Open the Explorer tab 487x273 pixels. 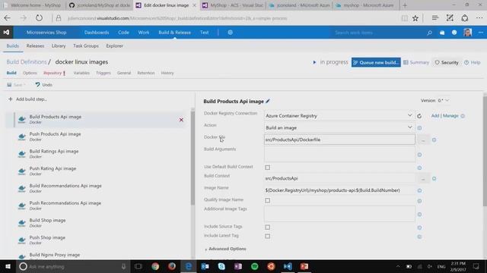[115, 45]
